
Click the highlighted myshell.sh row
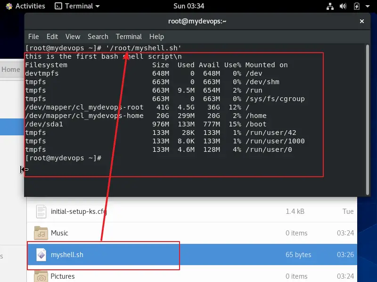point(141,254)
